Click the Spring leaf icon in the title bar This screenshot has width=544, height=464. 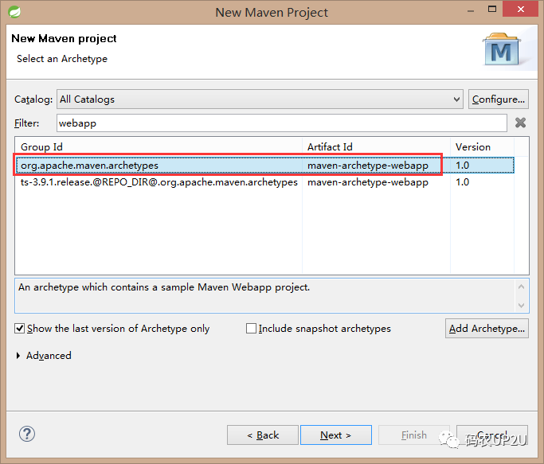tap(14, 12)
